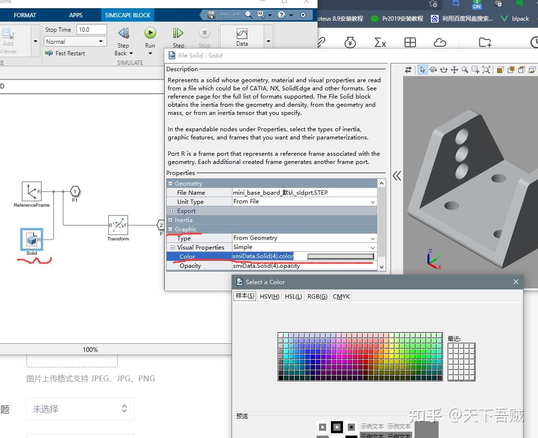Open the 未选择 dropdown on web page
Viewport: 538px width, 438px height.
coord(80,409)
